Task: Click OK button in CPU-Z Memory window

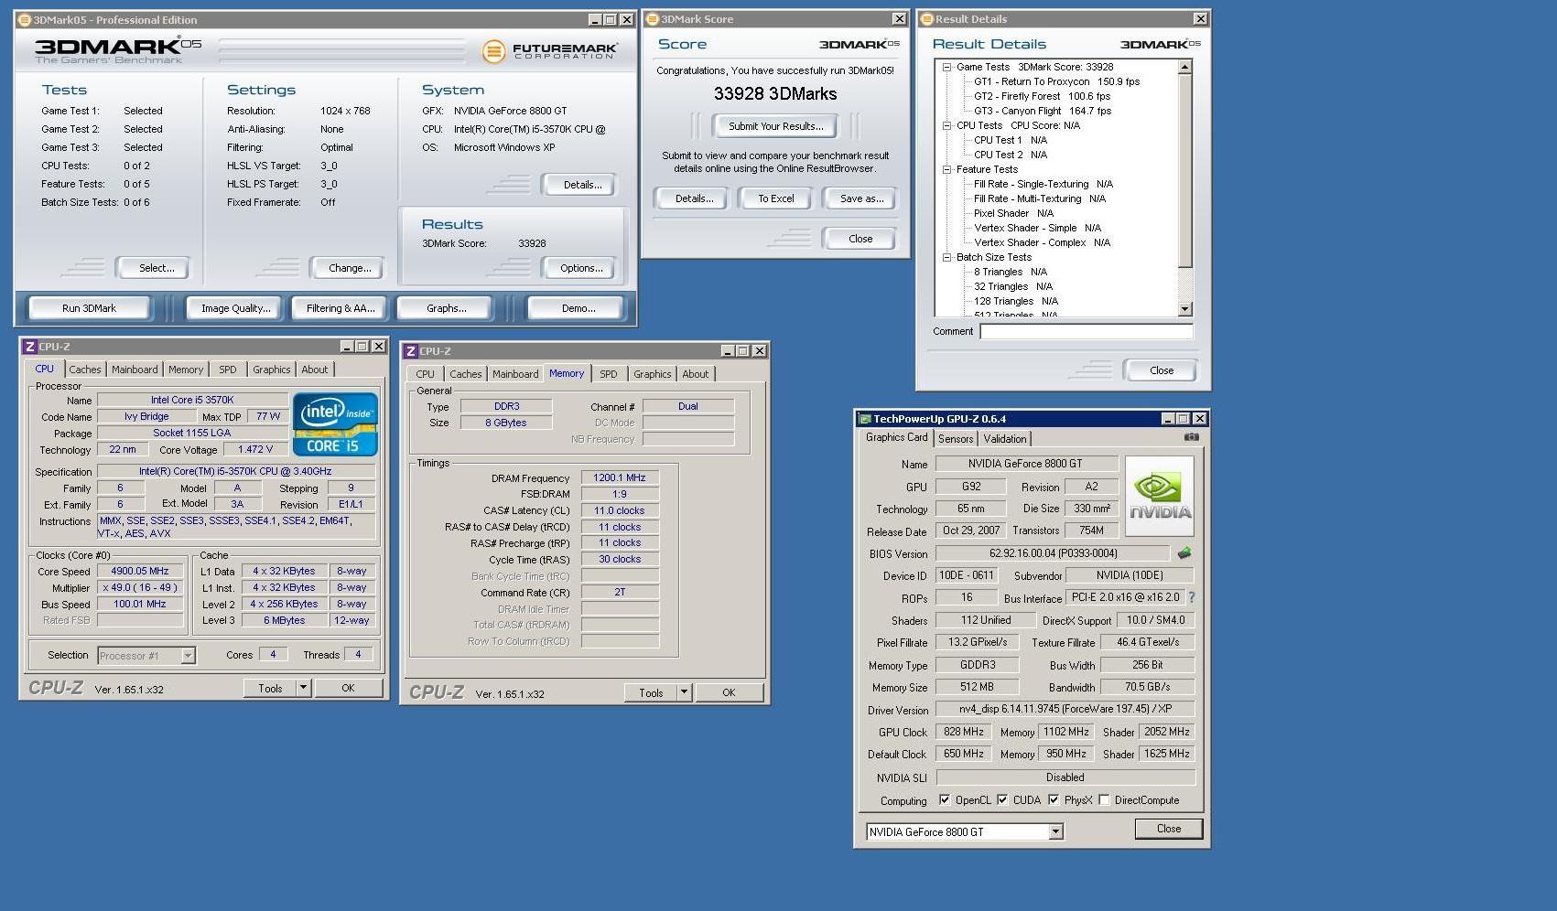Action: 729,693
